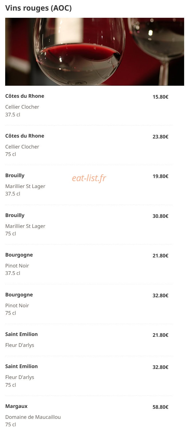The width and height of the screenshot is (189, 430).
Task: Open the eat-list.fr watermark link
Action: point(89,178)
